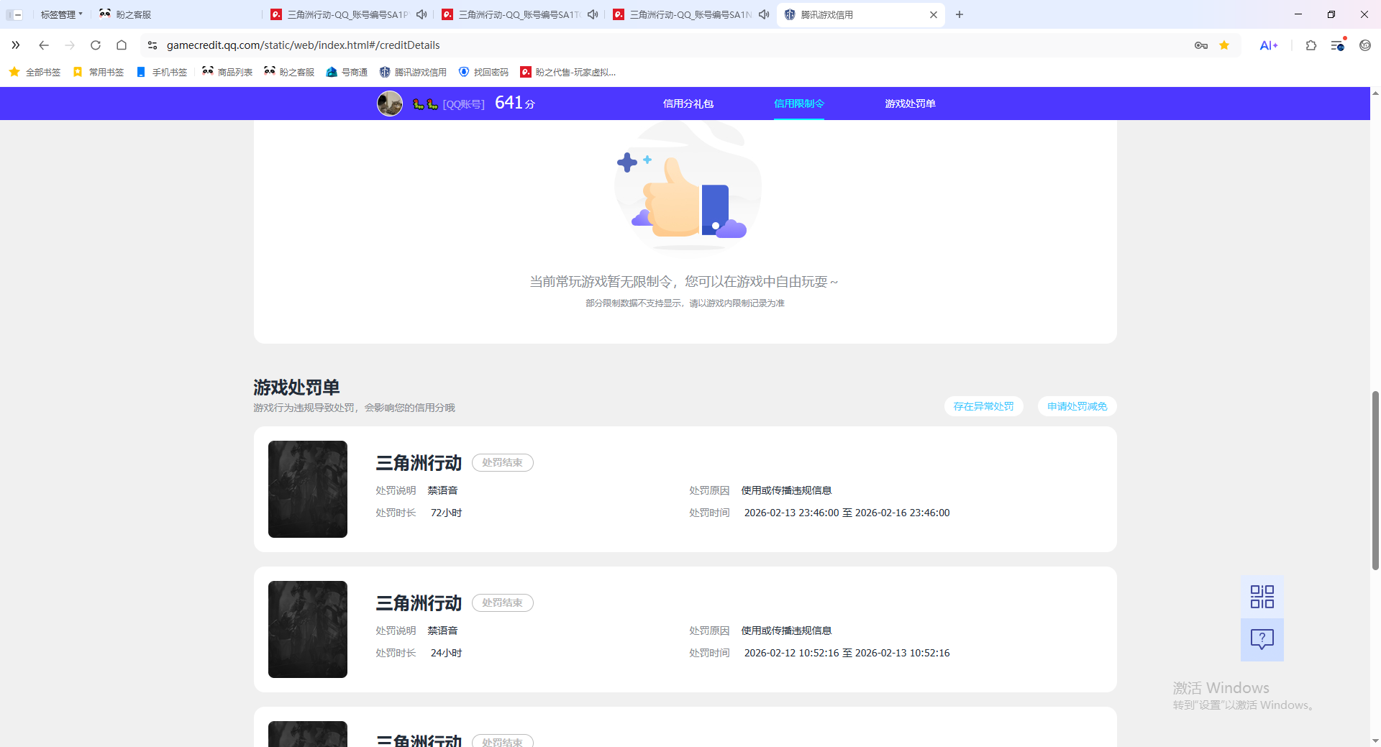Open the browser menu with notification dot
This screenshot has height=747, width=1381.
(x=1338, y=45)
